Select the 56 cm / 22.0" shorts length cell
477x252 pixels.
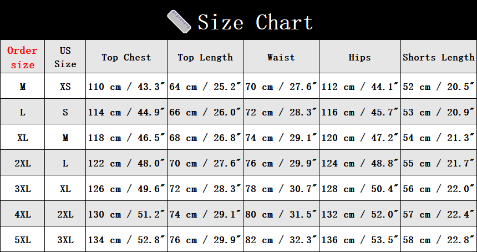tap(439, 189)
